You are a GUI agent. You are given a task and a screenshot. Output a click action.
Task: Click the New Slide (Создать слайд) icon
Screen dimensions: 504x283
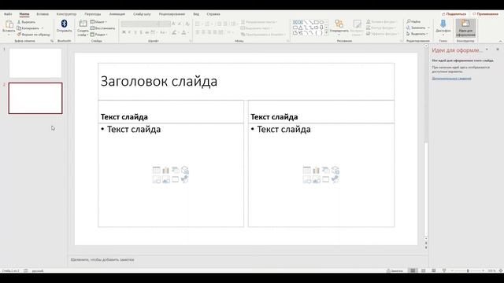83,24
